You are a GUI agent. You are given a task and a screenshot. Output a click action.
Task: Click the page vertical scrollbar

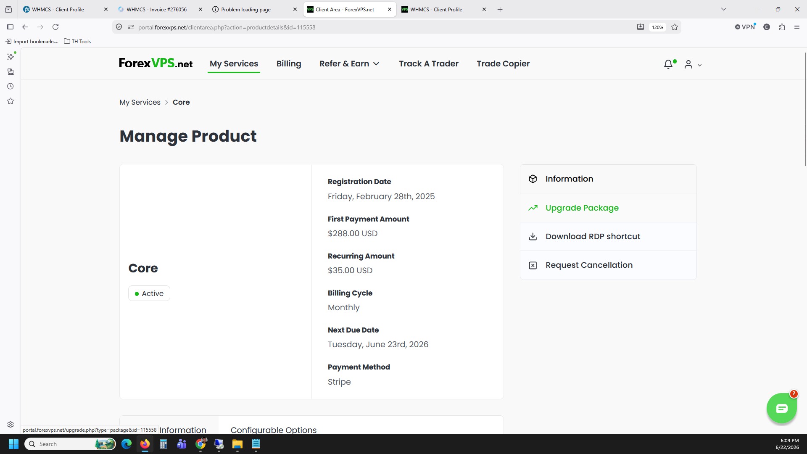point(804,110)
